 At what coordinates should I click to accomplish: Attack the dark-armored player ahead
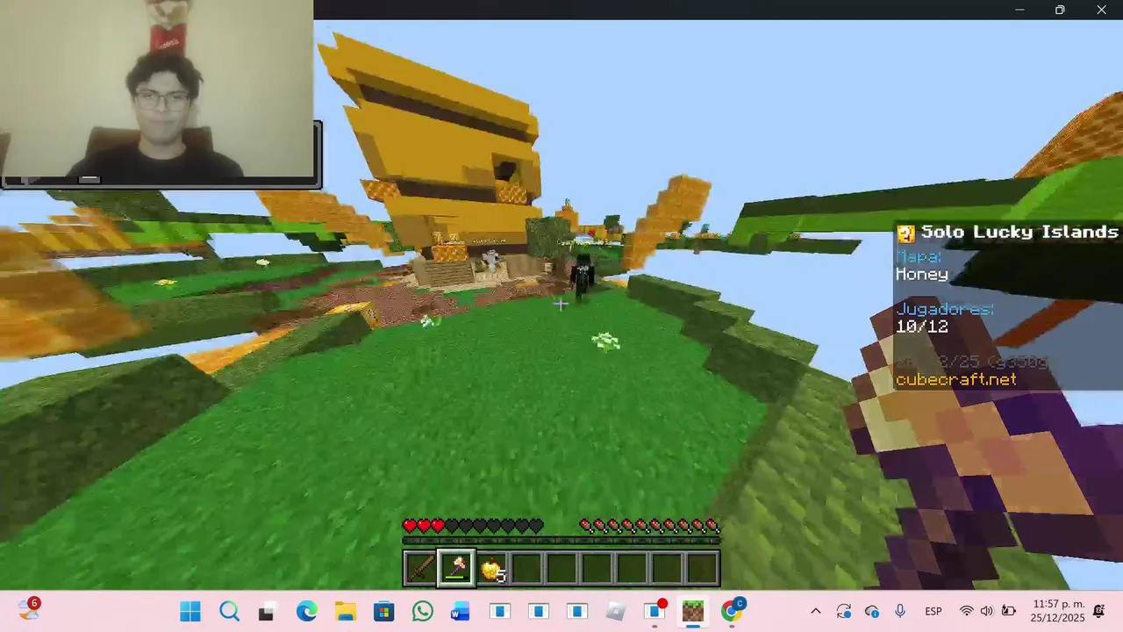tap(583, 276)
